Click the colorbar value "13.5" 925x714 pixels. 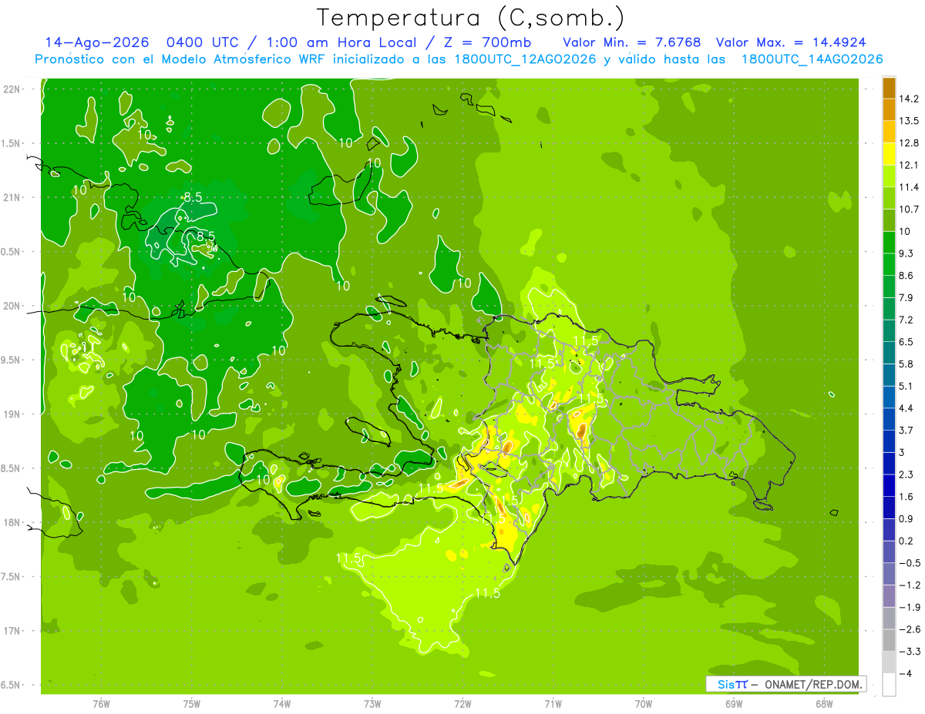tap(909, 121)
